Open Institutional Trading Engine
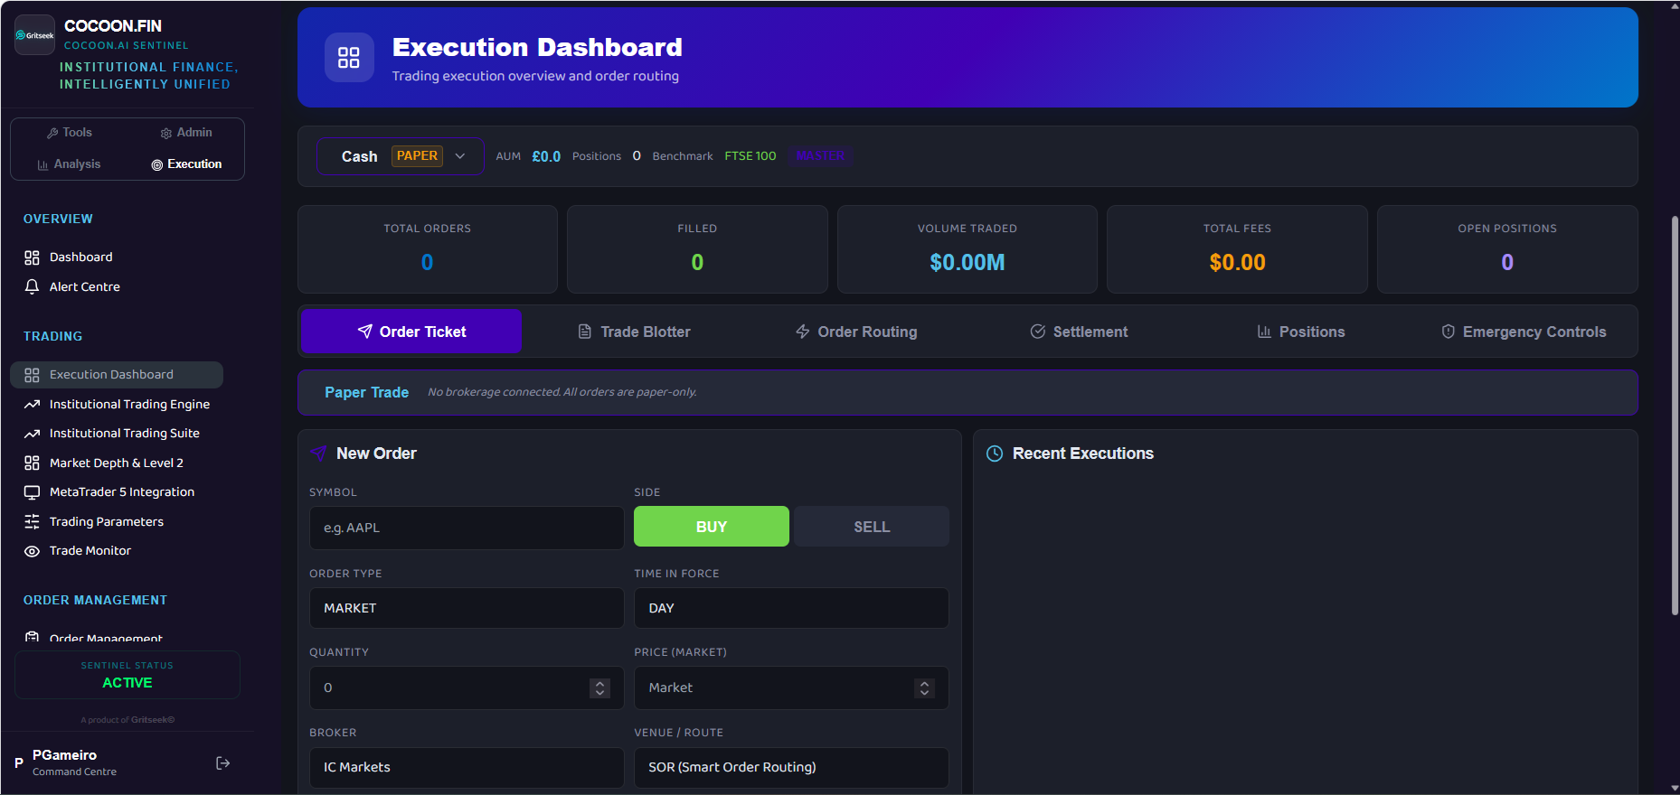 point(117,404)
